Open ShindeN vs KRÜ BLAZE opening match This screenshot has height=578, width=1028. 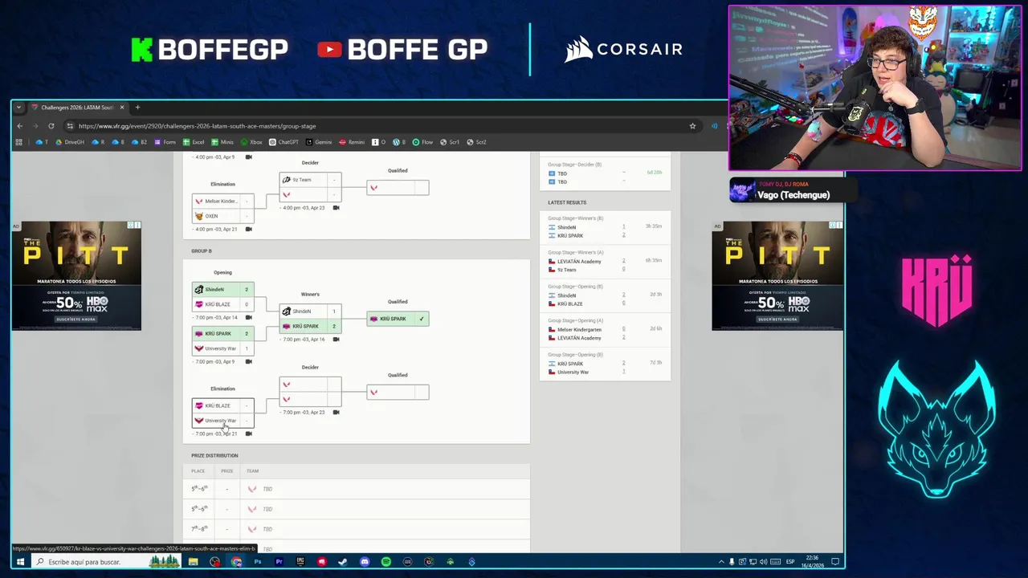[222, 297]
